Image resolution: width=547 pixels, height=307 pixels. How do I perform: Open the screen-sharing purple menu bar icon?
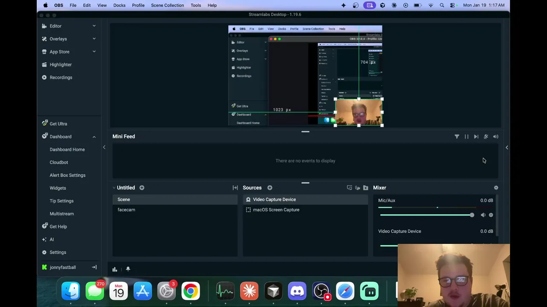[x=370, y=5]
